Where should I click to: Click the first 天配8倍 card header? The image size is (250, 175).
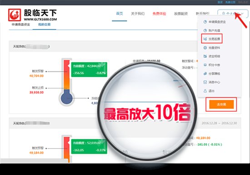tap(103, 46)
